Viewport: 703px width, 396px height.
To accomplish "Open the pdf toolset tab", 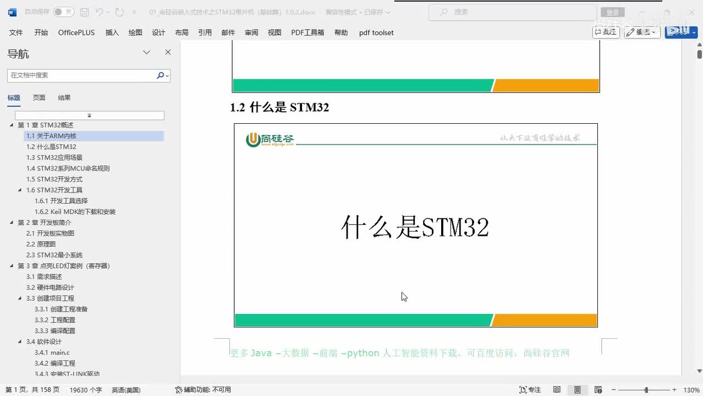I will tap(376, 32).
